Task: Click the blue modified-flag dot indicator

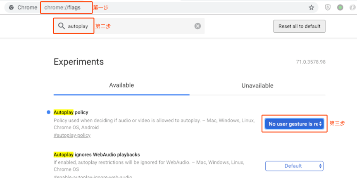Action: pyautogui.click(x=48, y=112)
